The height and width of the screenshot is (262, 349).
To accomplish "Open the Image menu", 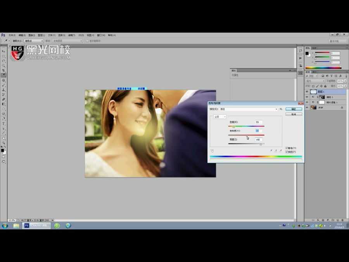I will pyautogui.click(x=31, y=35).
